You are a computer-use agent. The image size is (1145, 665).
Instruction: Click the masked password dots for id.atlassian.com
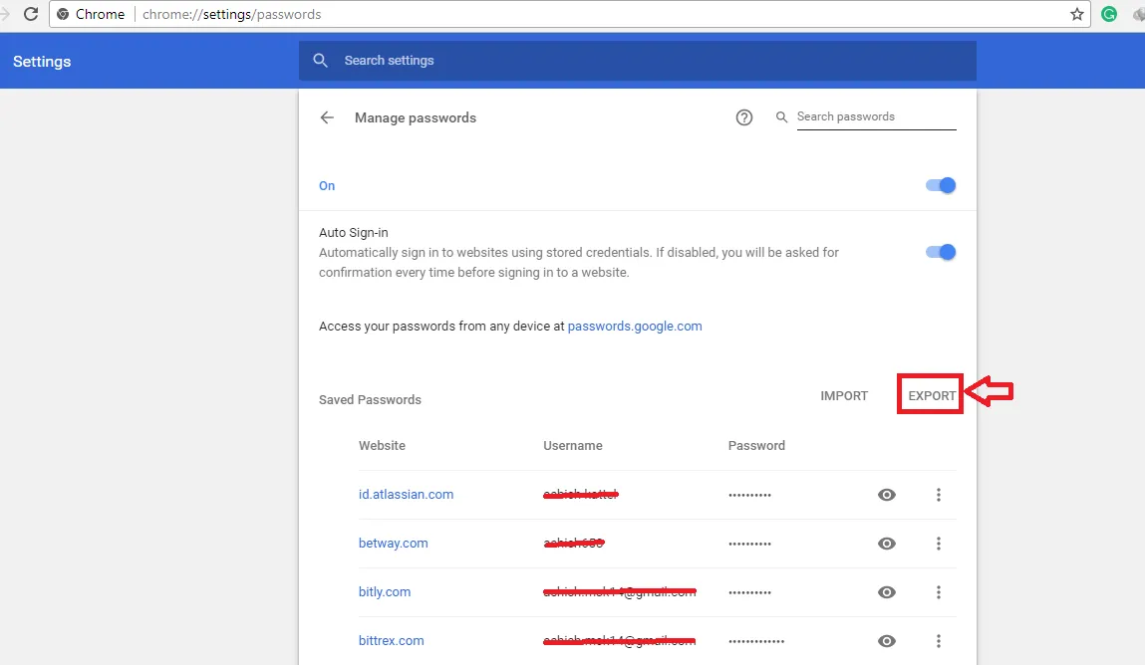coord(750,495)
